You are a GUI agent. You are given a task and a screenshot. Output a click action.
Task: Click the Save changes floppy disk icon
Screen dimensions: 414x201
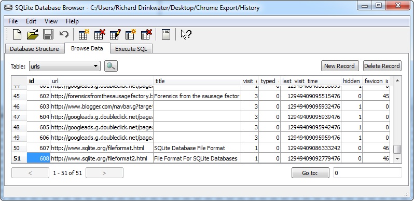pos(48,35)
